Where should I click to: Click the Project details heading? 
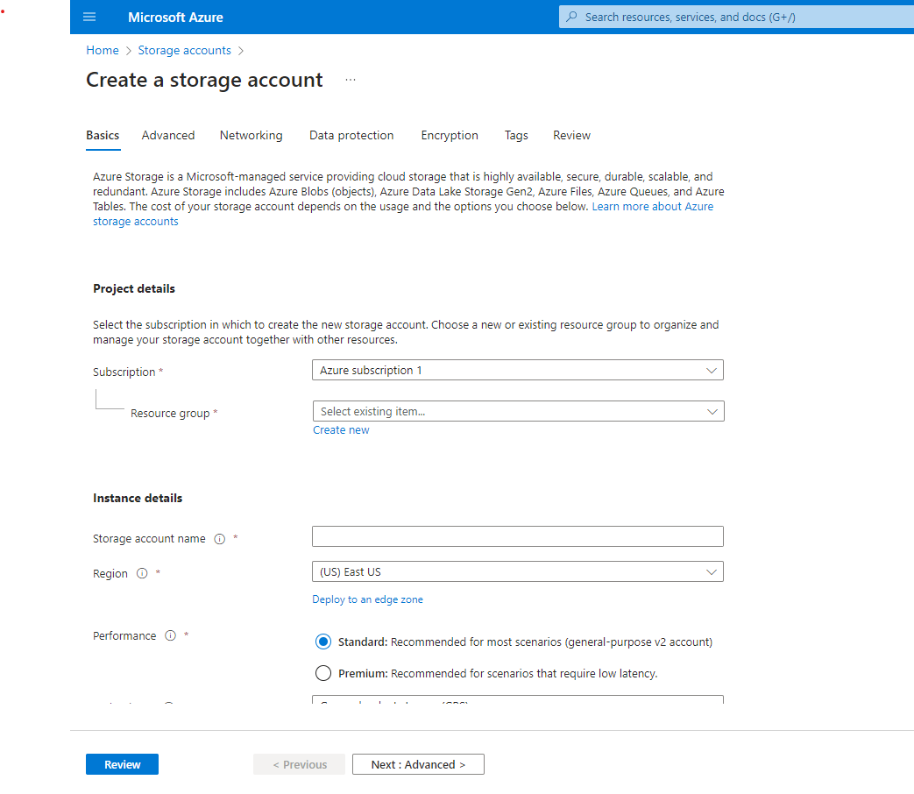click(x=134, y=288)
